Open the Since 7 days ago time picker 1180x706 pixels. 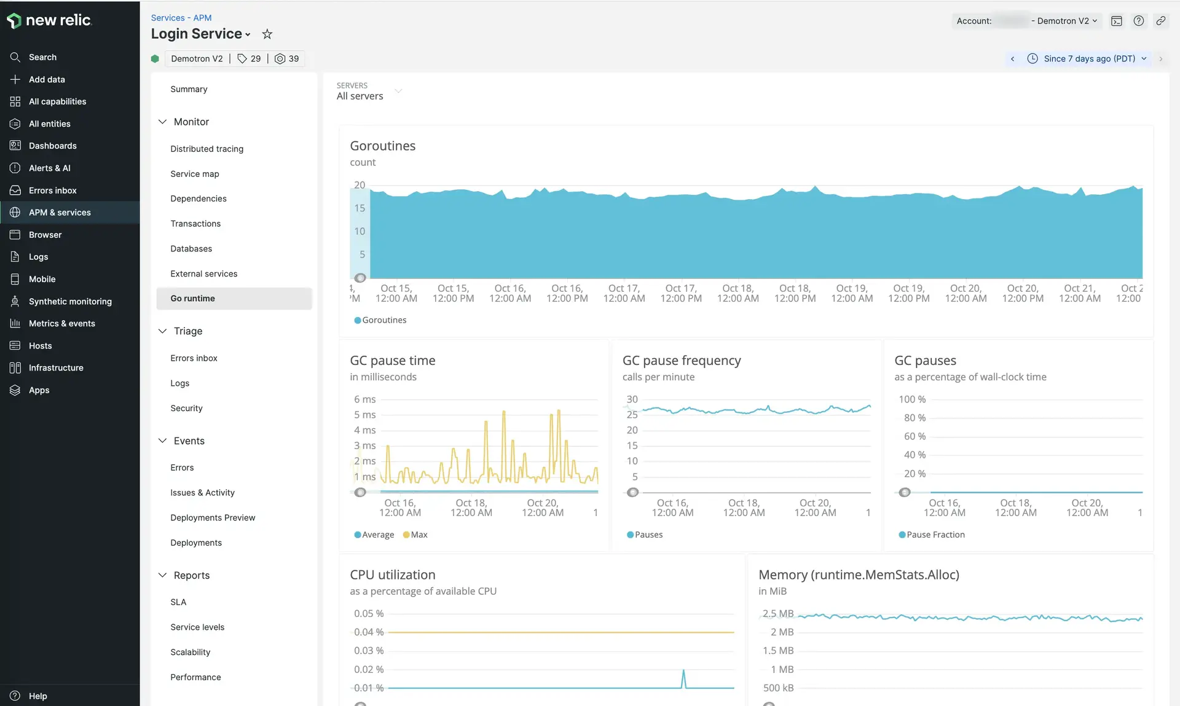click(1088, 59)
